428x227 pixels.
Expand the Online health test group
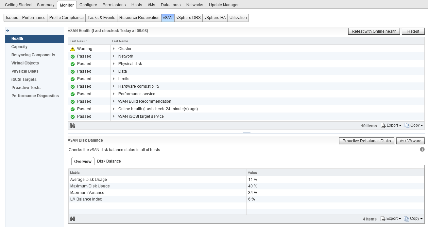pyautogui.click(x=114, y=109)
